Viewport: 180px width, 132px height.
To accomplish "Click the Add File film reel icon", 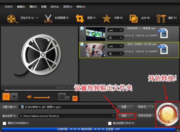I will [x=12, y=19].
